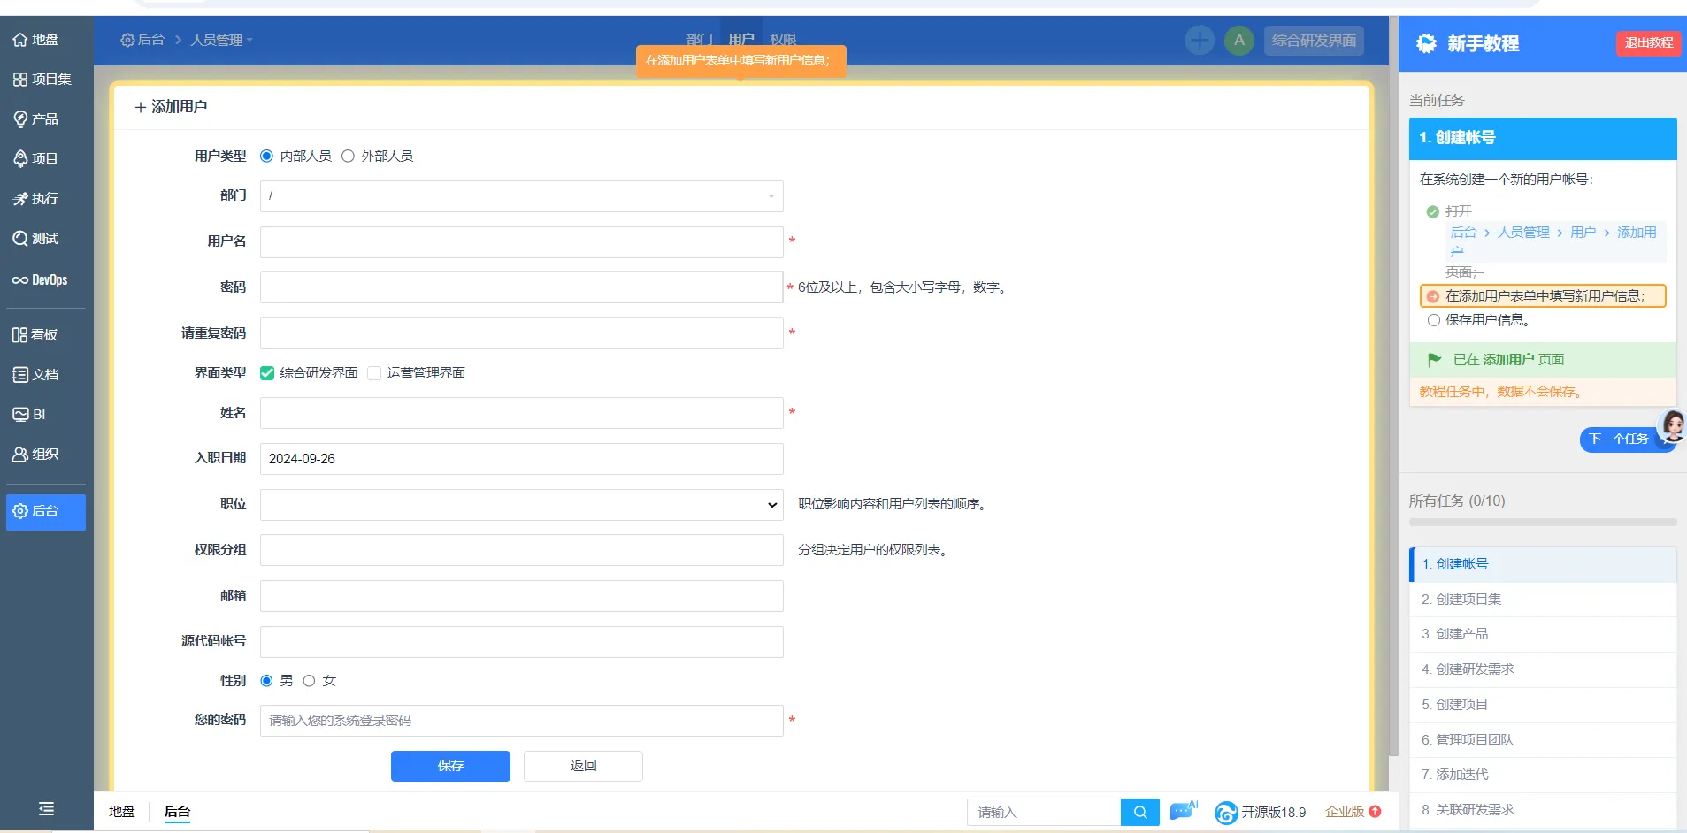Viewport: 1687px width, 833px height.
Task: Open the 组织 organization icon in sidebar
Action: [x=20, y=455]
